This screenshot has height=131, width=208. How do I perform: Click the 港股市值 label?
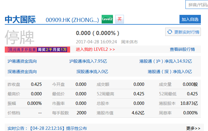click(105, 113)
